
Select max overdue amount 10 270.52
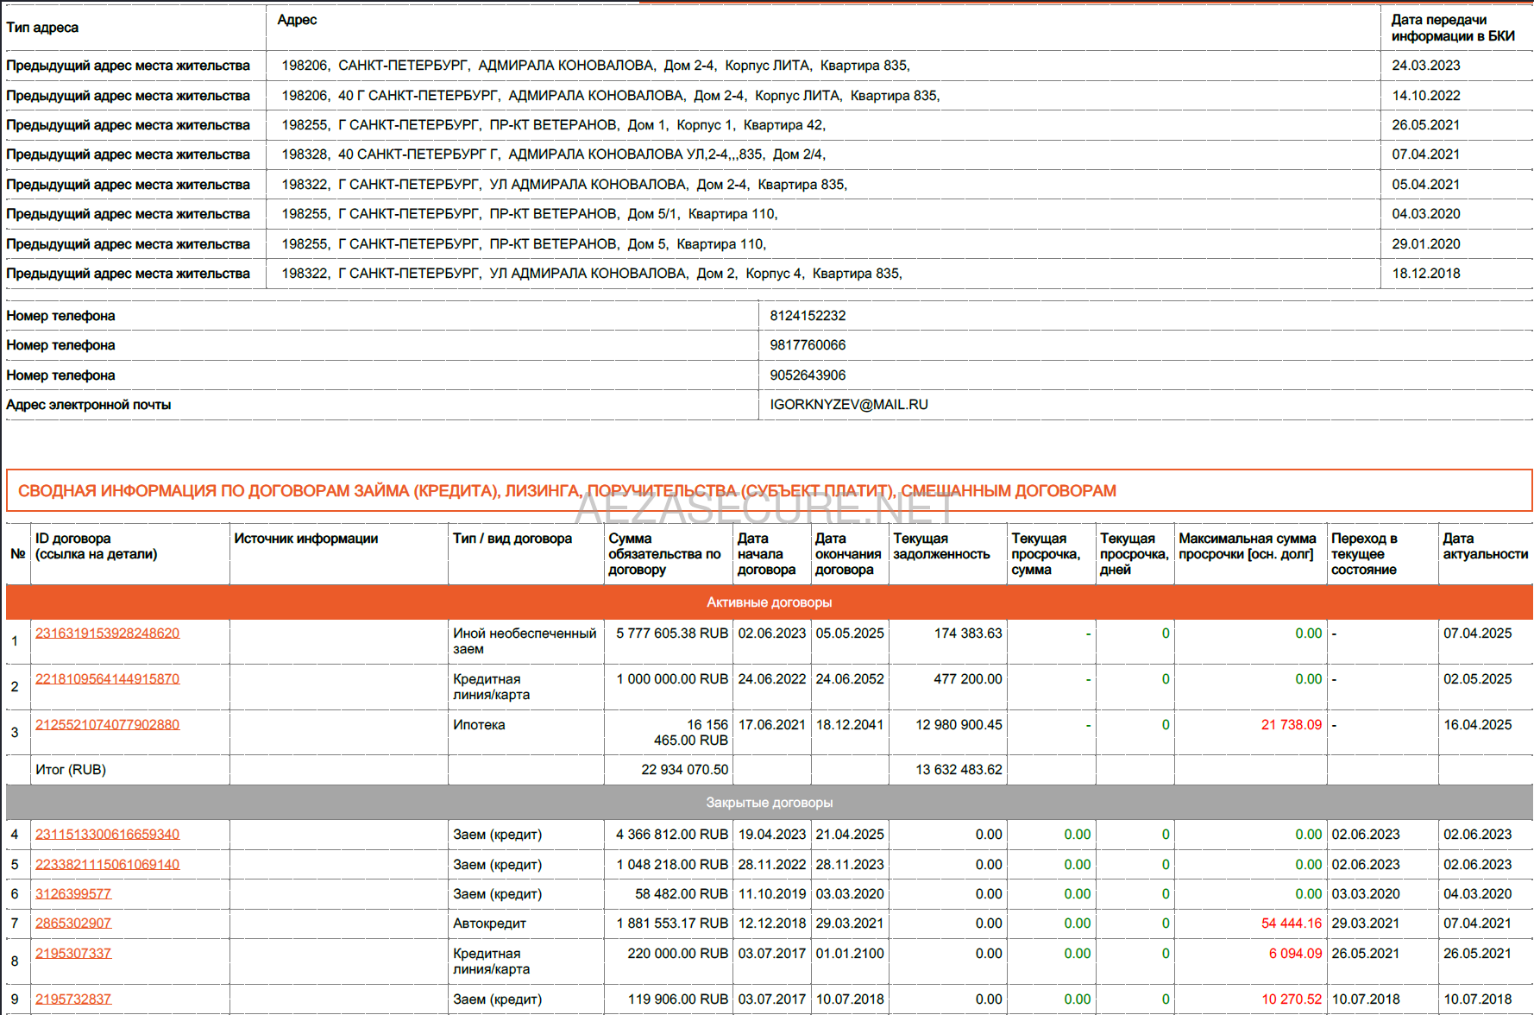tap(1292, 999)
